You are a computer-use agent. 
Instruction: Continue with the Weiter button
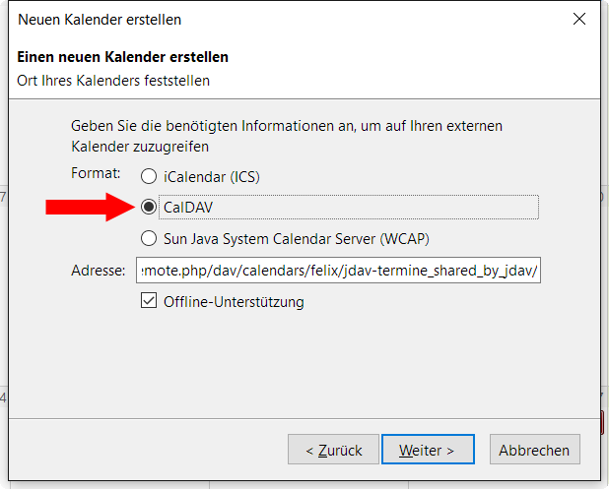tap(428, 450)
